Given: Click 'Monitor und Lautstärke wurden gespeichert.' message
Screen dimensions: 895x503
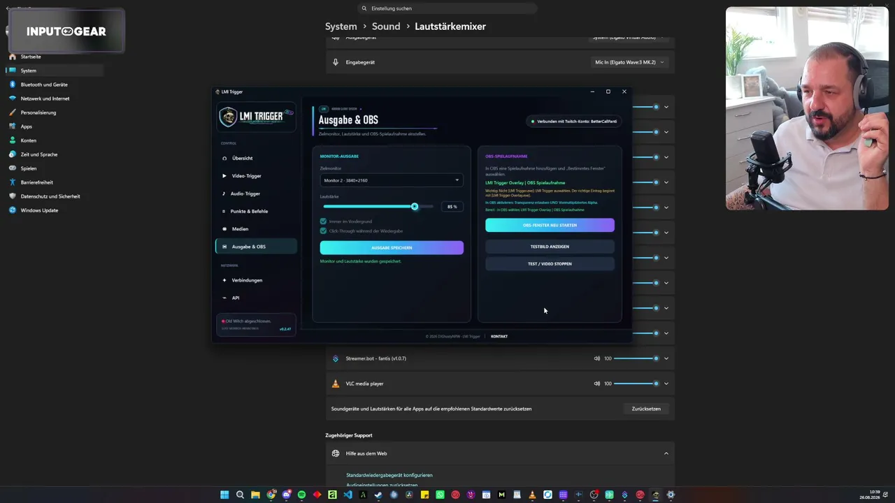Looking at the screenshot, I should tap(360, 261).
